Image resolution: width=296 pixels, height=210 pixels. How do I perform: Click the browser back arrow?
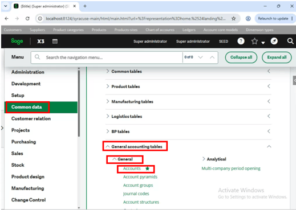[7, 18]
